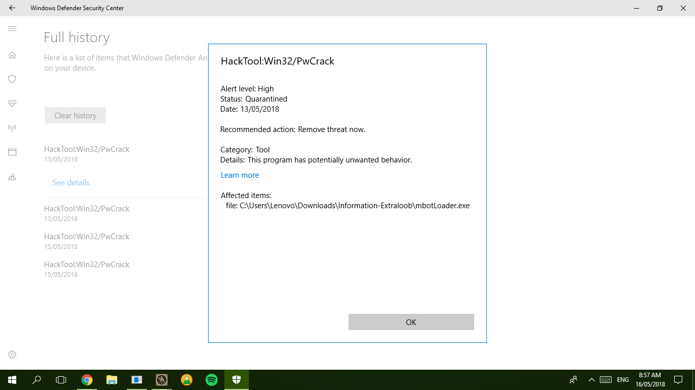Viewport: 695px width, 390px height.
Task: Open App & browser control window icon
Action: (x=12, y=152)
